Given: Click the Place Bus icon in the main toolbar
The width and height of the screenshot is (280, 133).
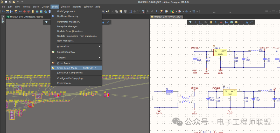Looking at the screenshot, I should point(8,12).
